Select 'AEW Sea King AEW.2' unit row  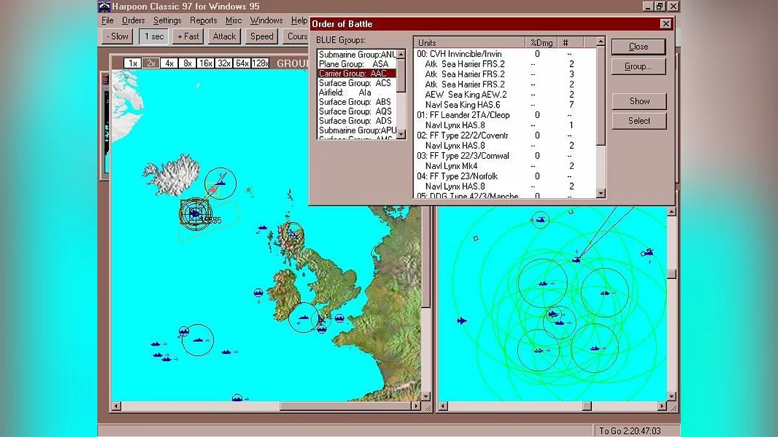(504, 95)
